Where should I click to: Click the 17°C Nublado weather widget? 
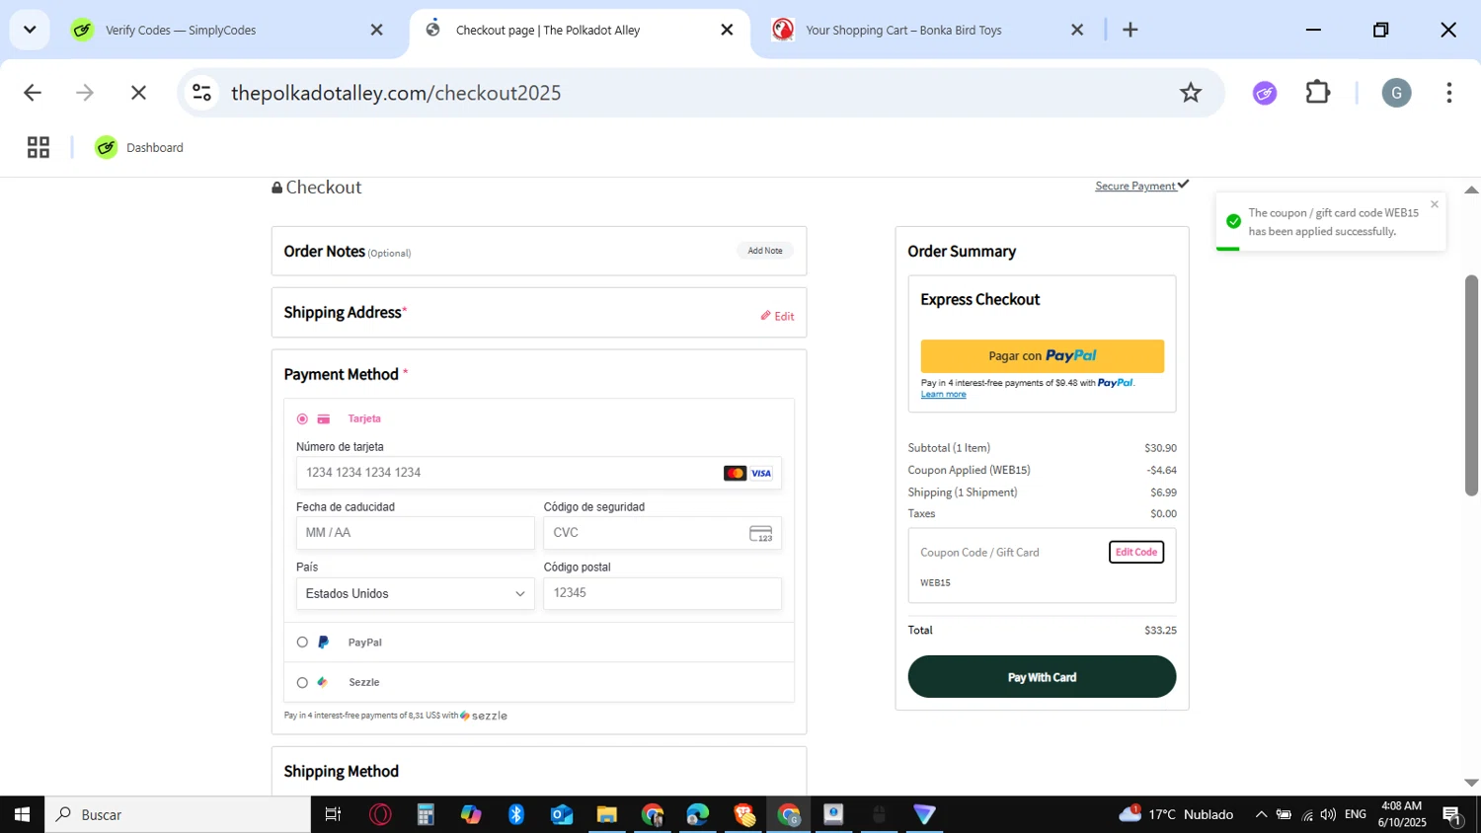1176,814
